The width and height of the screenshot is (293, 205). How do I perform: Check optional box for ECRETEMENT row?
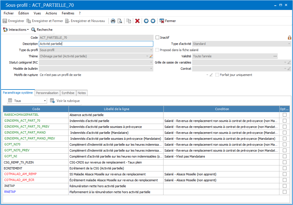284,168
